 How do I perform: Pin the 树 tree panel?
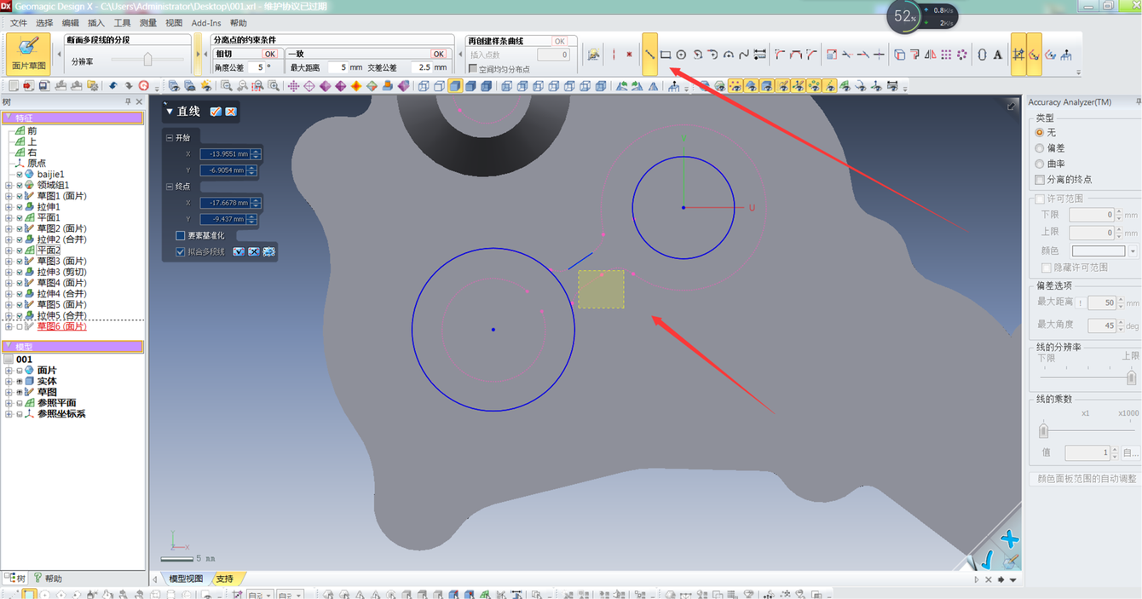click(128, 101)
